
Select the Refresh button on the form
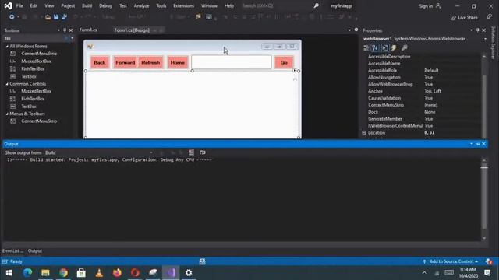pos(150,62)
